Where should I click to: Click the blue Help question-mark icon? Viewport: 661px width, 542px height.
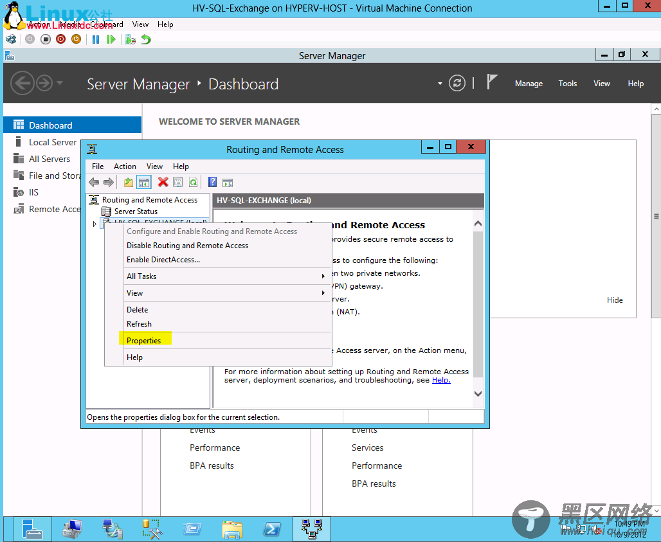pos(212,183)
